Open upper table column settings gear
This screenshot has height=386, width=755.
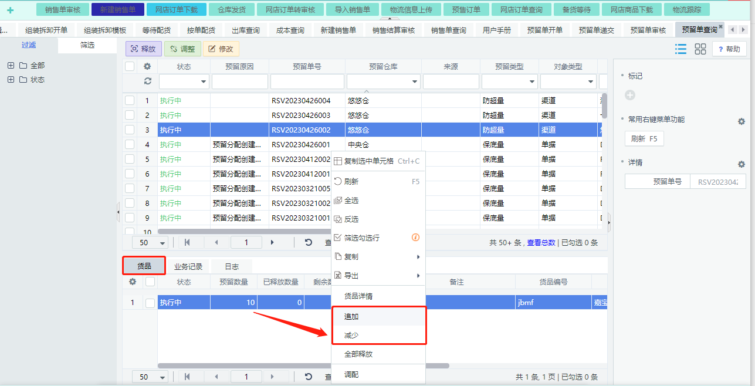click(147, 67)
